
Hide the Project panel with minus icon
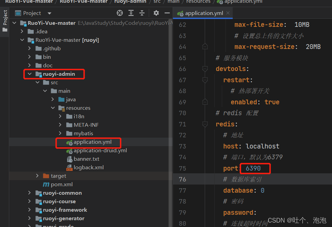[x=167, y=13]
